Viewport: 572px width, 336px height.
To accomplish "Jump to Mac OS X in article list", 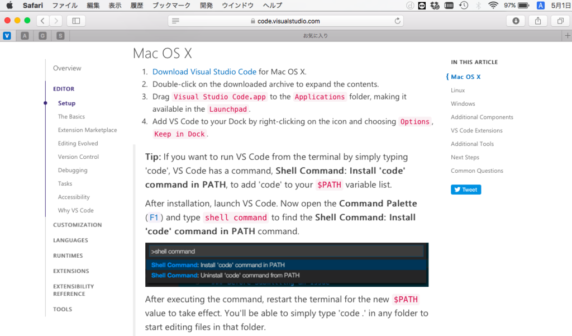I will [465, 77].
